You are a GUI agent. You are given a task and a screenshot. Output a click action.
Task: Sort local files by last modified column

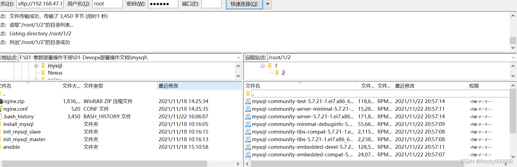[199, 86]
